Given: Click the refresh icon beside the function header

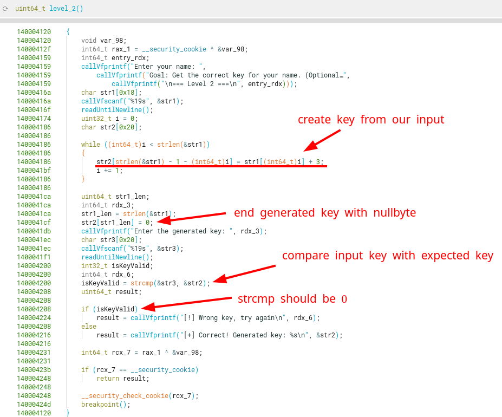Looking at the screenshot, I should (x=5, y=9).
